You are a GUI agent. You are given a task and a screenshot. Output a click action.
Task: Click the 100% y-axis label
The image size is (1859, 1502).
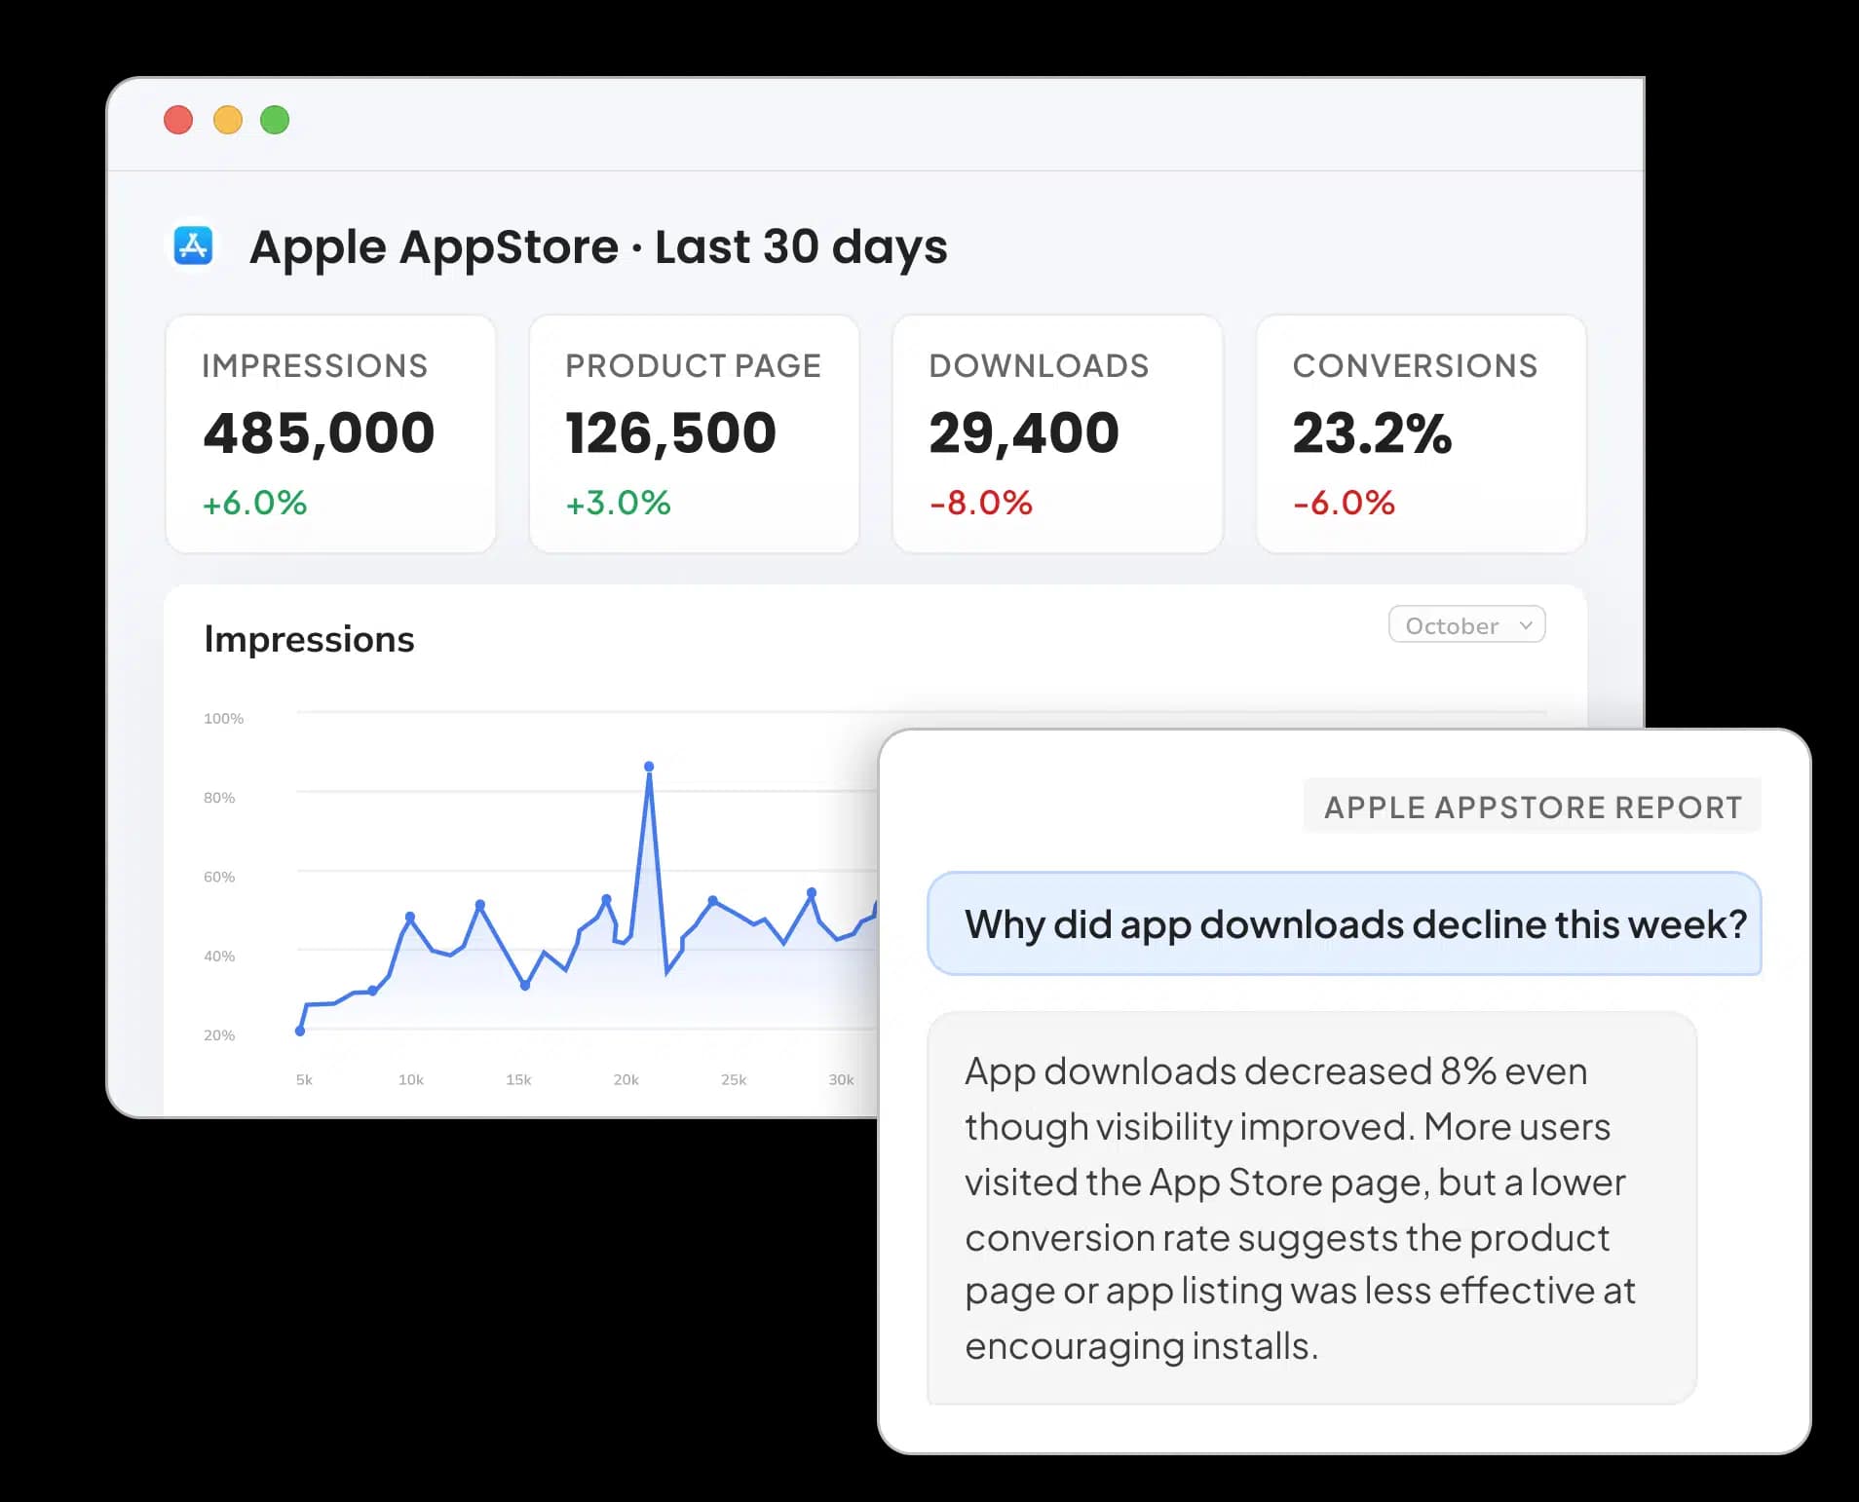click(x=223, y=719)
